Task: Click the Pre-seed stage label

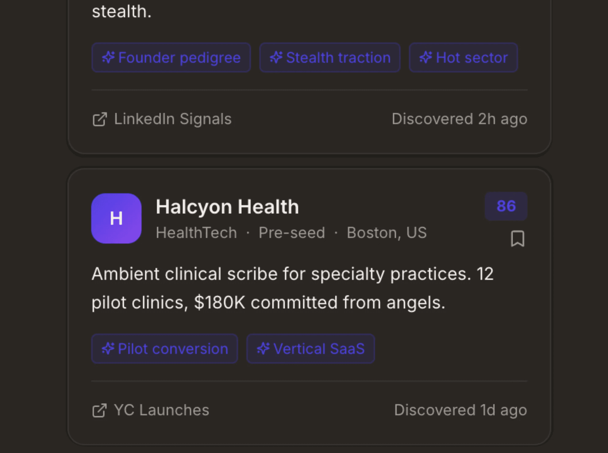Action: [x=291, y=233]
